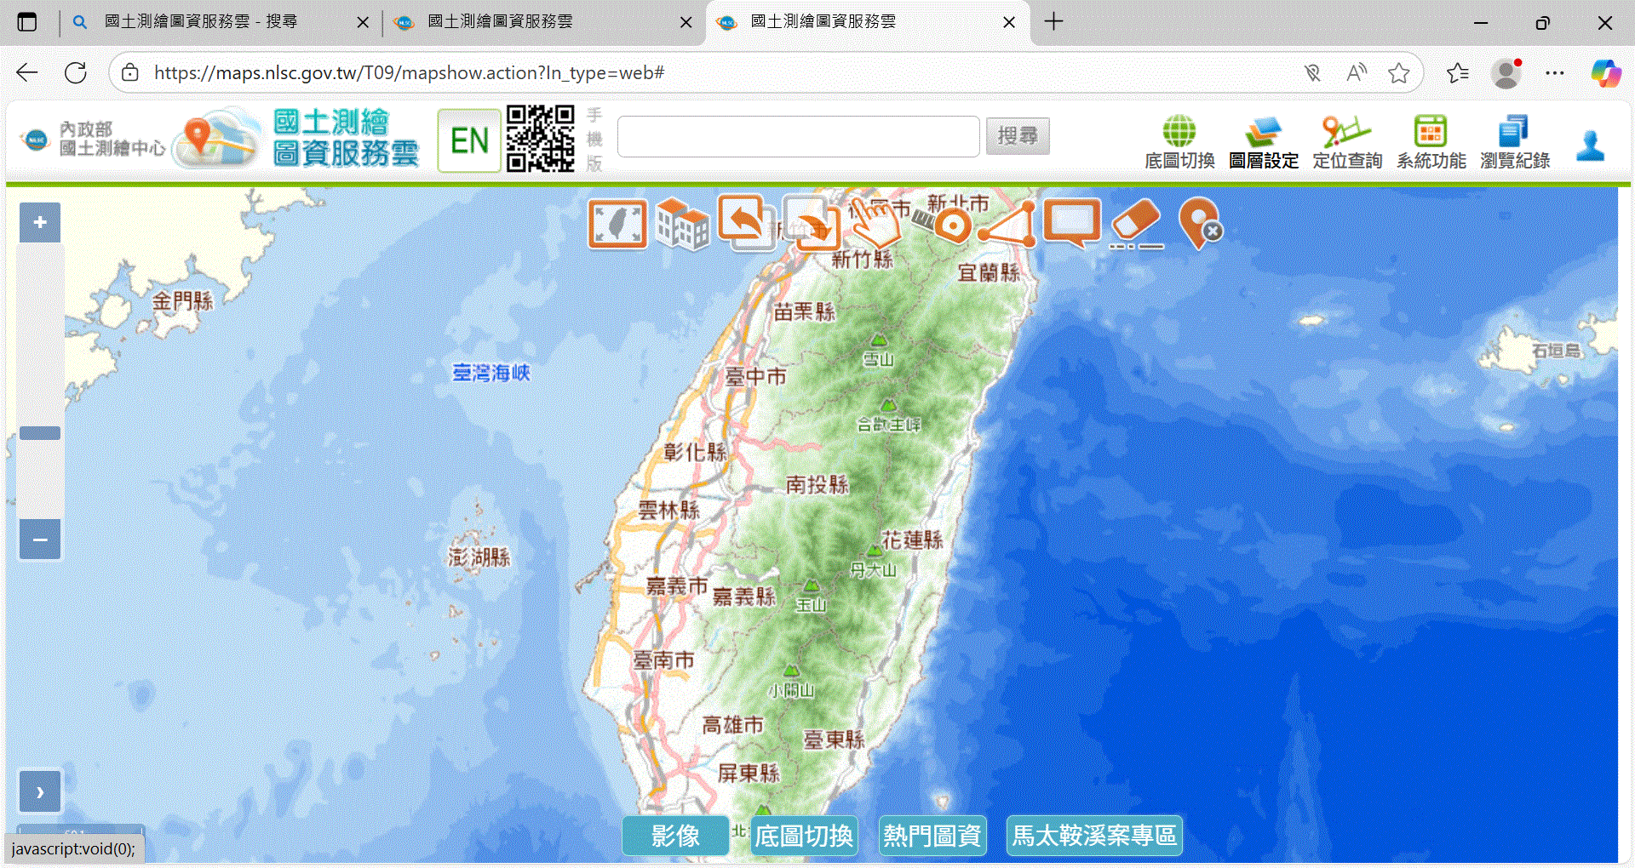The image size is (1635, 868).
Task: Open the 定位查詢 location query menu
Action: (1347, 142)
